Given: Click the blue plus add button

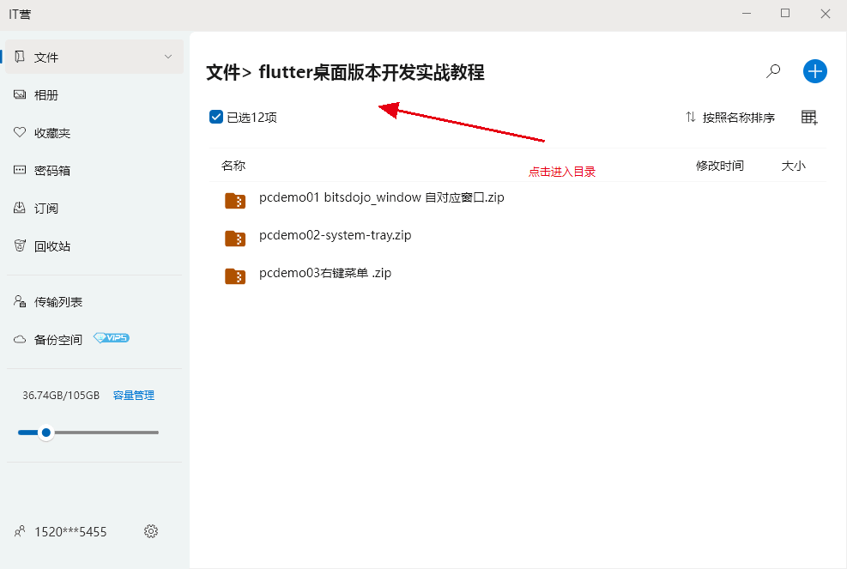Looking at the screenshot, I should [814, 71].
